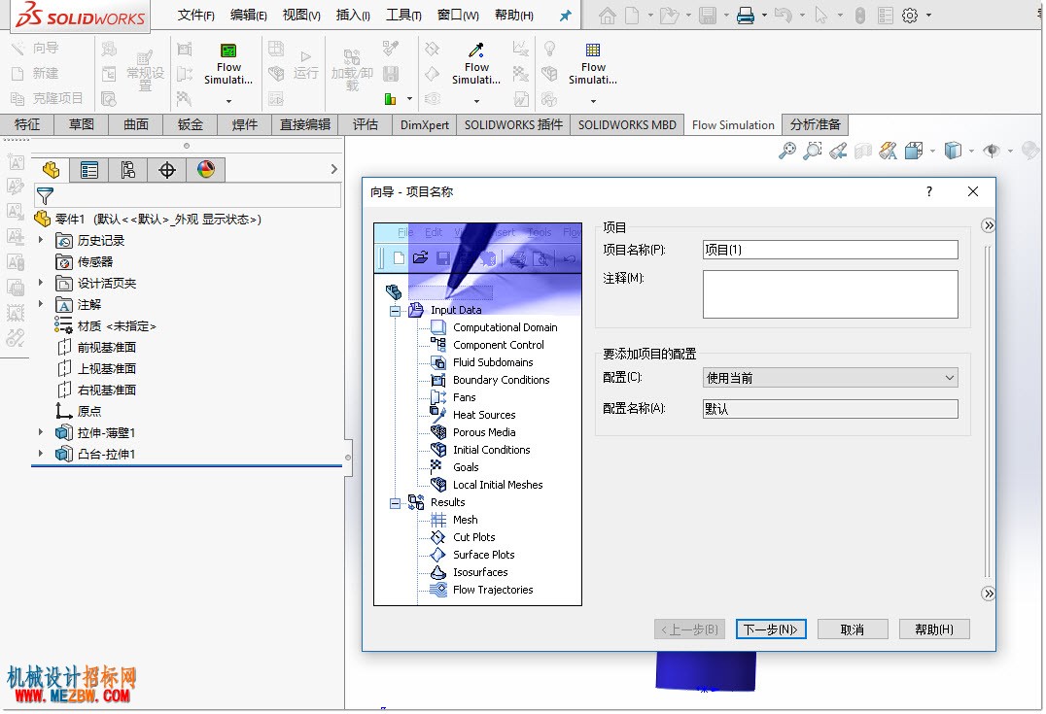Click the Display Style cube icon
Viewport: 1046px width, 714px height.
[954, 151]
